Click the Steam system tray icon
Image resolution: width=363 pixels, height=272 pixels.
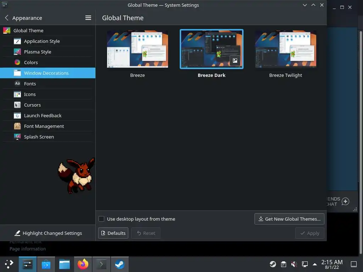coord(273,264)
